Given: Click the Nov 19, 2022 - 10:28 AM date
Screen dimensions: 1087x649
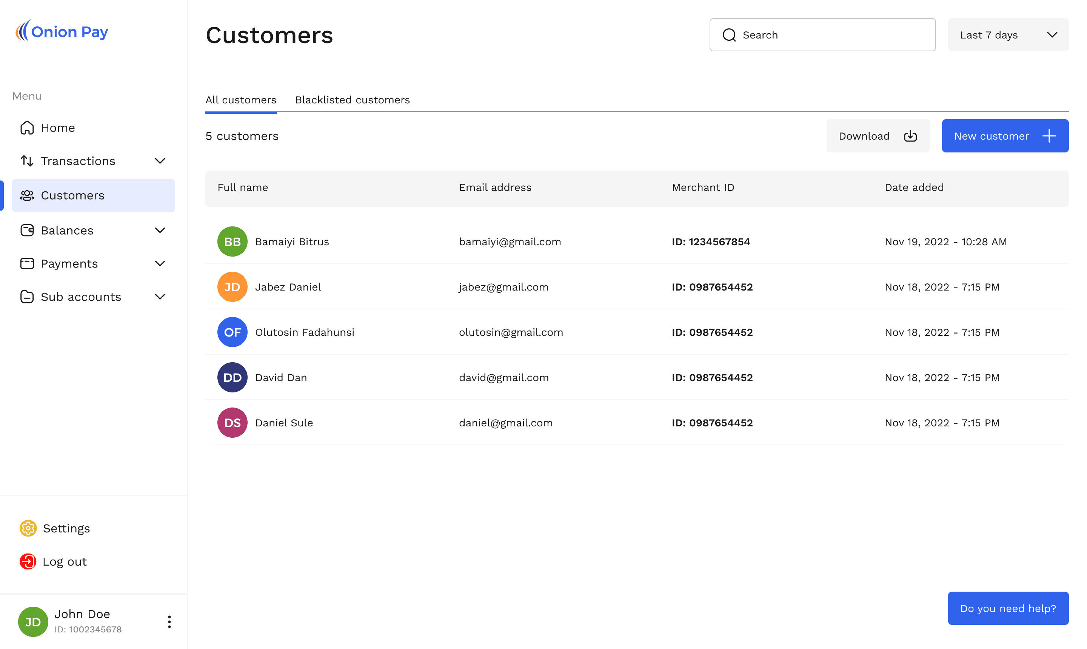Looking at the screenshot, I should coord(946,241).
